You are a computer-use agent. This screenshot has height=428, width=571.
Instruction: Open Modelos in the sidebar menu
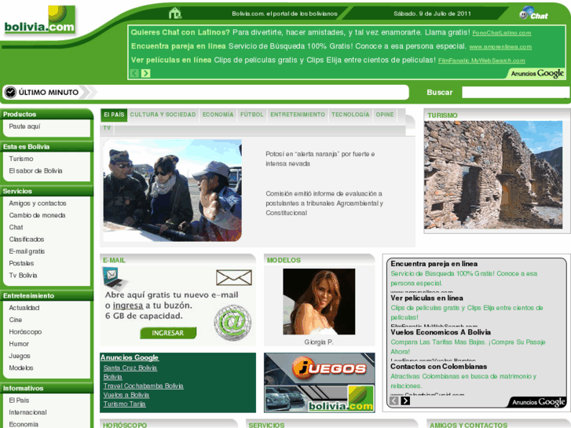pos(21,368)
